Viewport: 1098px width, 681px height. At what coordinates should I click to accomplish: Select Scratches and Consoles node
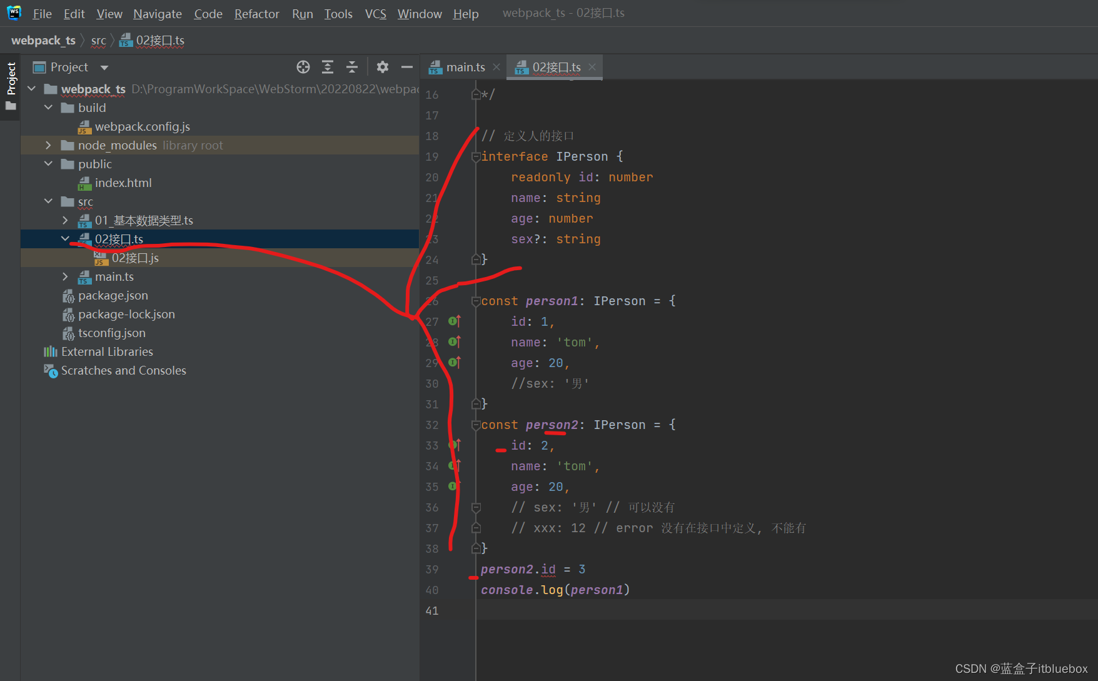123,370
